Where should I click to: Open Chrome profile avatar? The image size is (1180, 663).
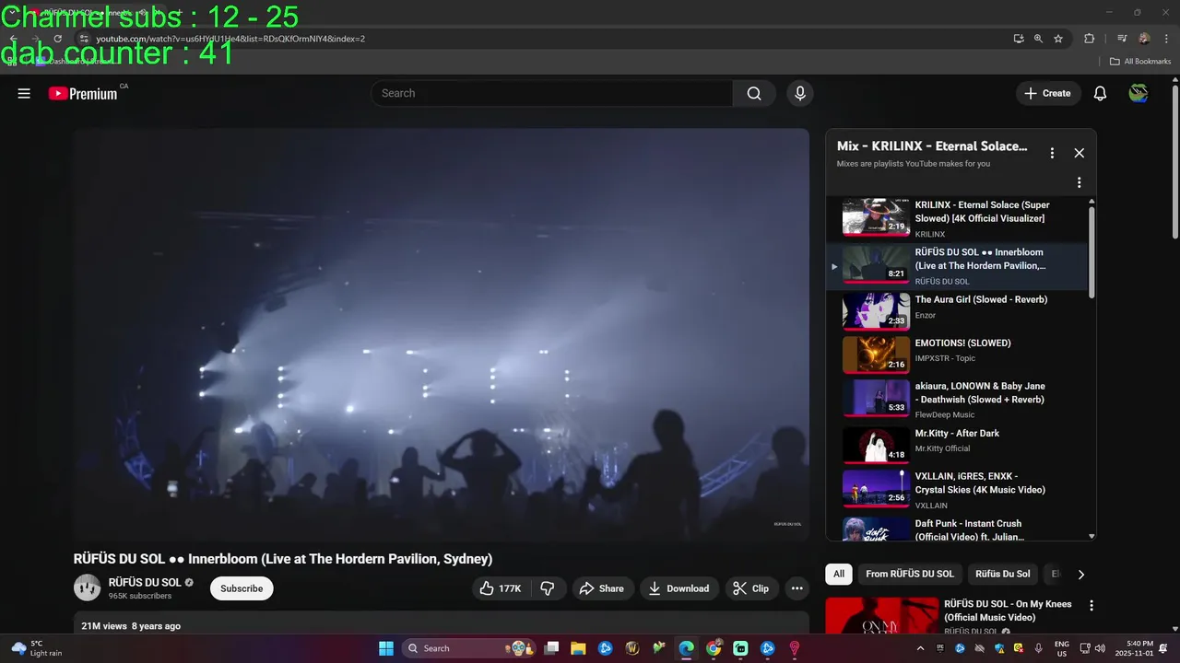pos(1144,39)
